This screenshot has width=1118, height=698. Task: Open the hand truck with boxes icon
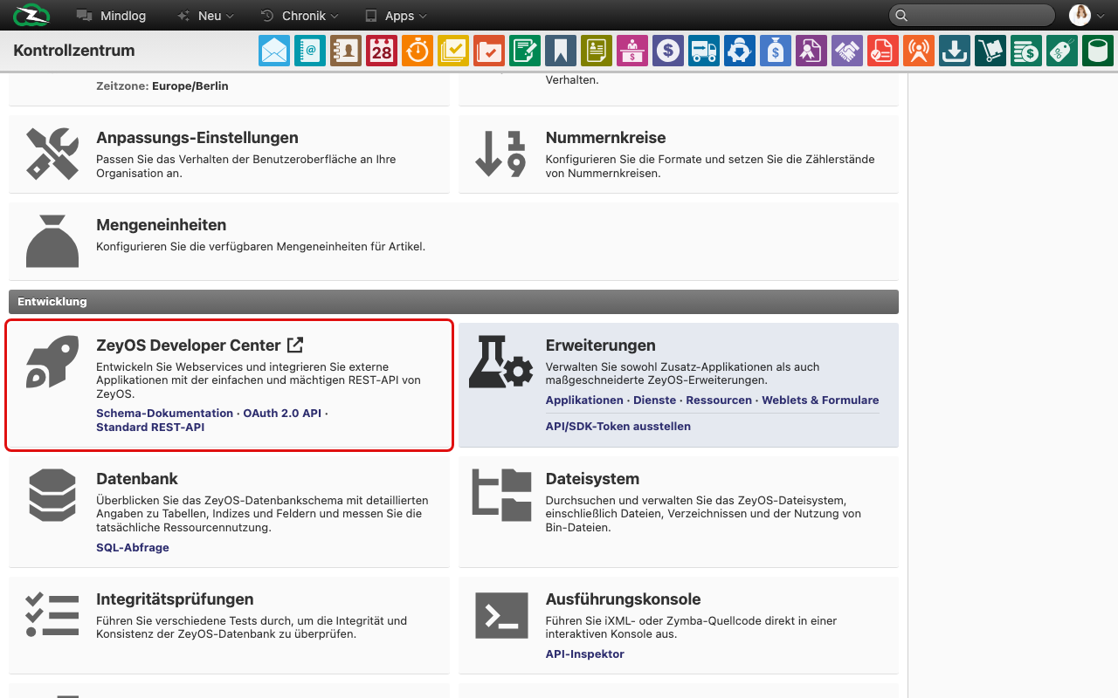990,51
